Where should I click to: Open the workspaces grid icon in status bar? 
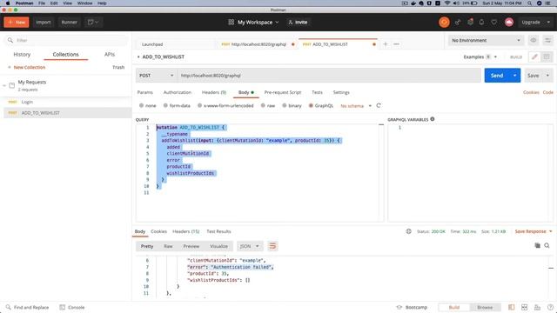(524, 307)
